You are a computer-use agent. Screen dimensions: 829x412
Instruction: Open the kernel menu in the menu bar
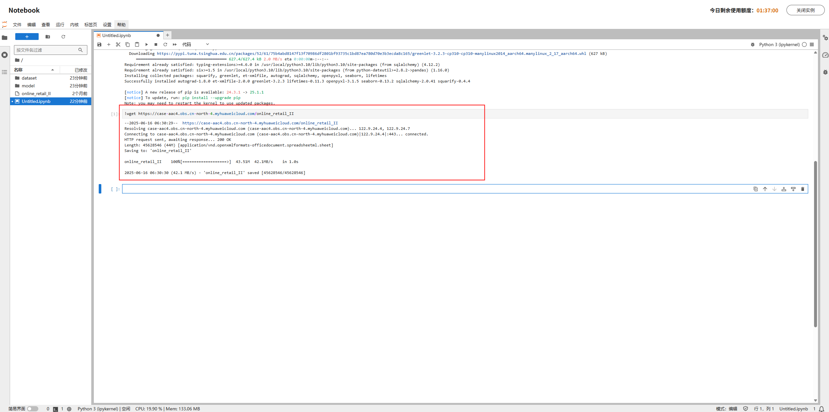point(74,25)
